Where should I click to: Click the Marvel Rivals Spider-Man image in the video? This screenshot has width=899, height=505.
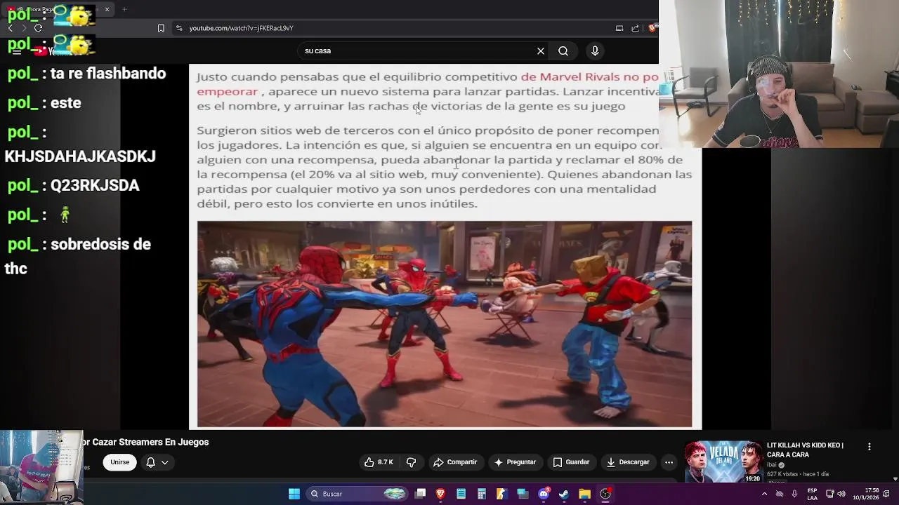point(445,324)
